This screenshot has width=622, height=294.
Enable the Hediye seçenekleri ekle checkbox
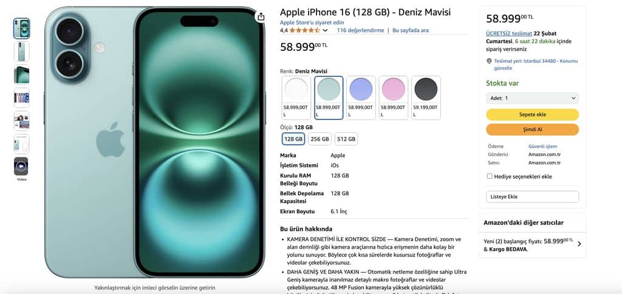click(x=490, y=176)
